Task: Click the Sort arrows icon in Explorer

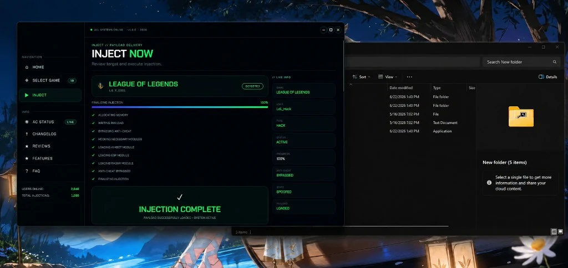Action: (354, 77)
